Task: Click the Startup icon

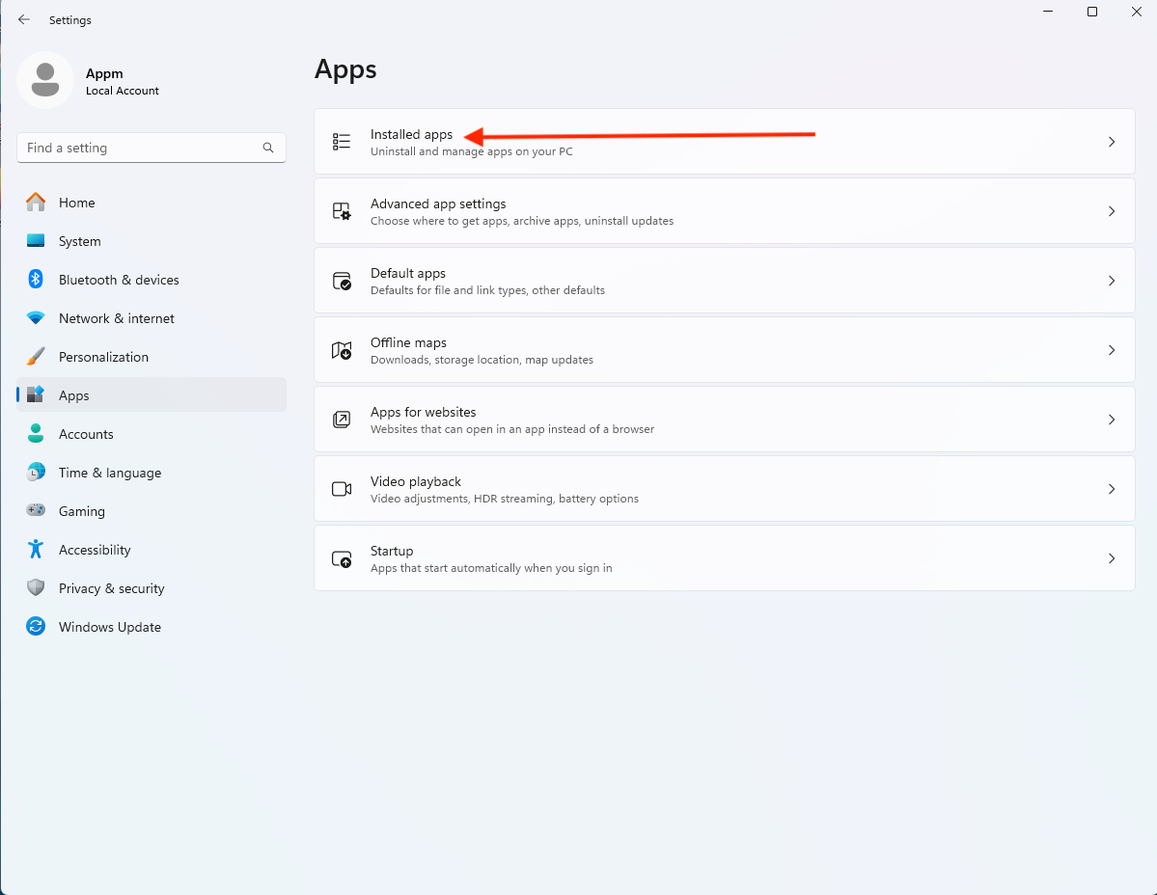Action: click(341, 557)
